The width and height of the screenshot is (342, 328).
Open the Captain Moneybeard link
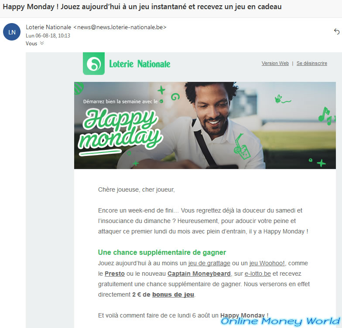click(x=199, y=274)
